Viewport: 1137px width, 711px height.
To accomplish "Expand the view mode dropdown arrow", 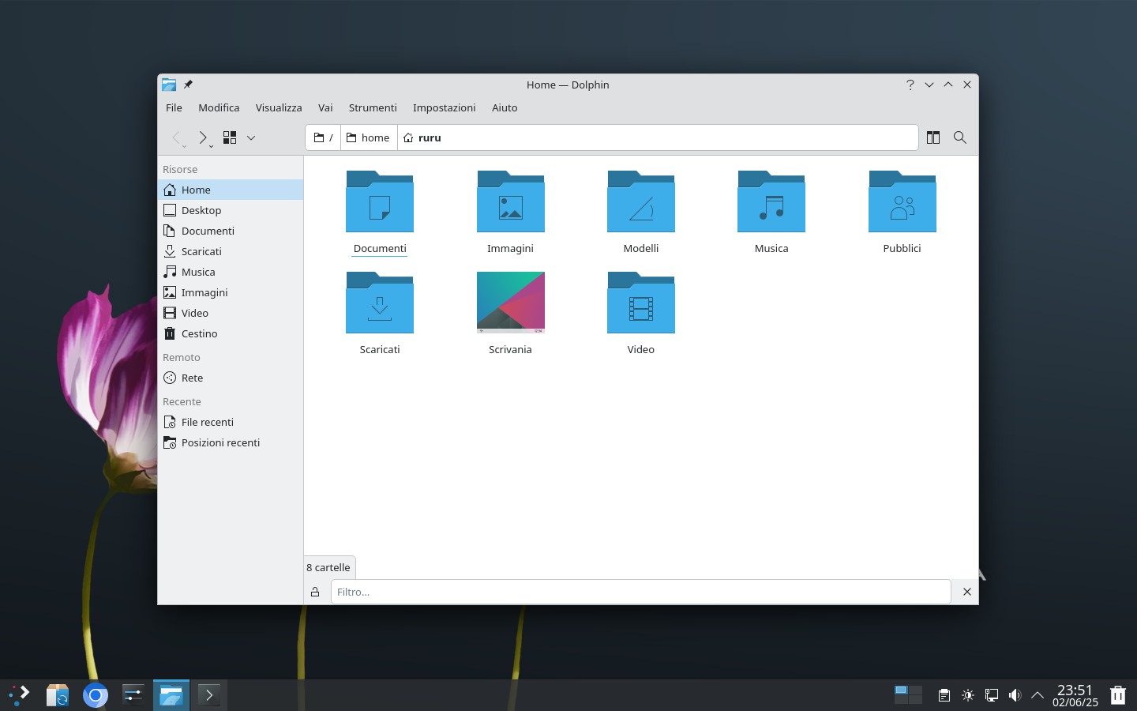I will click(x=251, y=137).
